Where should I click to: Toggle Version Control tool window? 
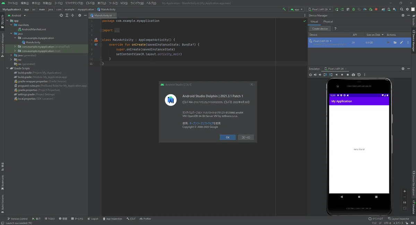17,219
